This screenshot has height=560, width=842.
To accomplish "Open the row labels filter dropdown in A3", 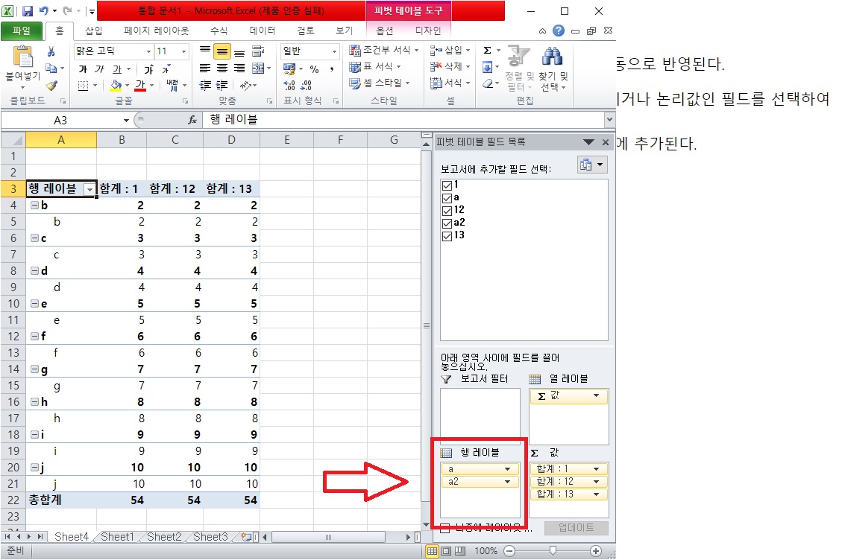I will pyautogui.click(x=89, y=189).
